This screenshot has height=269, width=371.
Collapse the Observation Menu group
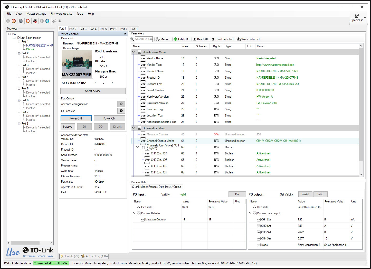[134, 128]
